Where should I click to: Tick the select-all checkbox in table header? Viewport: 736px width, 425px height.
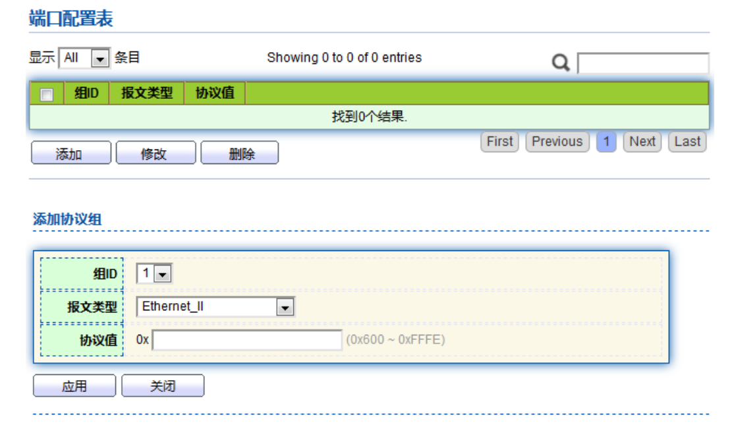(47, 94)
